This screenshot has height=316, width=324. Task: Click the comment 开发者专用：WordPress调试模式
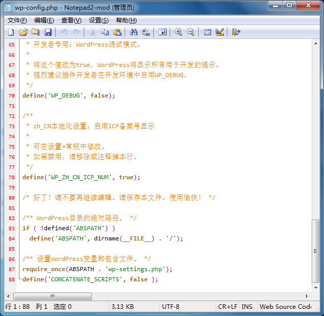pyautogui.click(x=87, y=44)
